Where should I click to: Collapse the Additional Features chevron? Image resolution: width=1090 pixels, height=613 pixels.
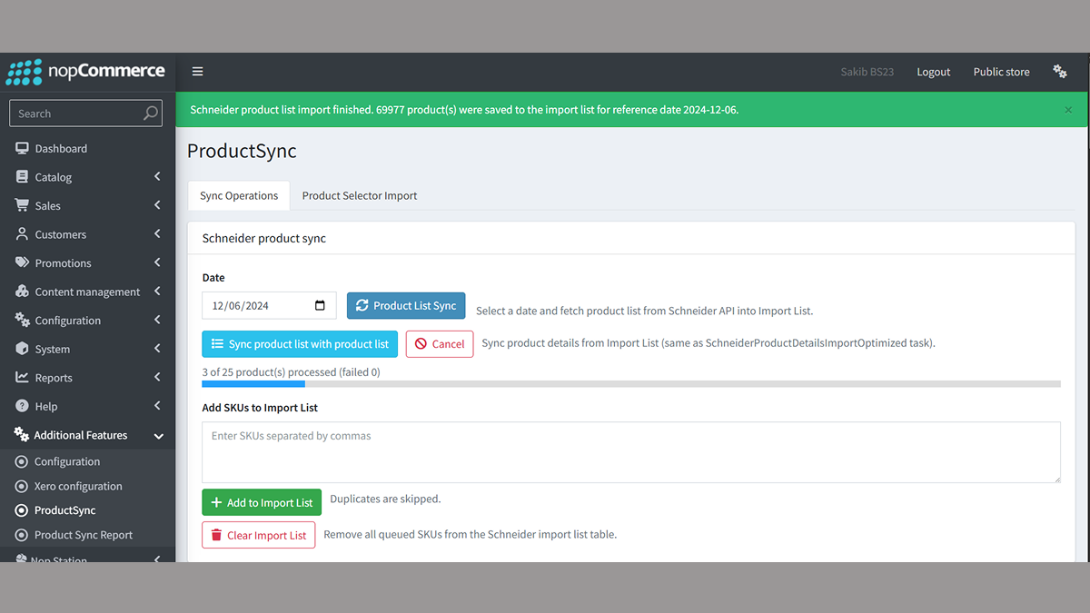pyautogui.click(x=158, y=436)
